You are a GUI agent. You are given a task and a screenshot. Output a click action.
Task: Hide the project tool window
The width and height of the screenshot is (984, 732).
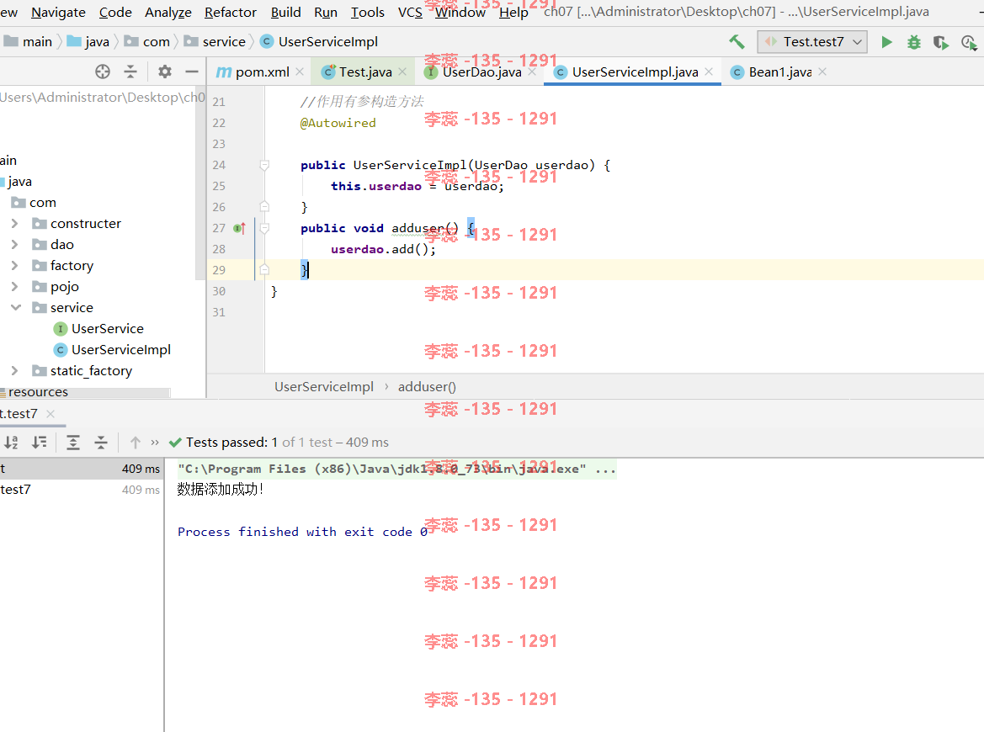191,72
